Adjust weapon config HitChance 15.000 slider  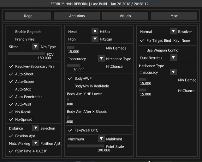point(143,90)
